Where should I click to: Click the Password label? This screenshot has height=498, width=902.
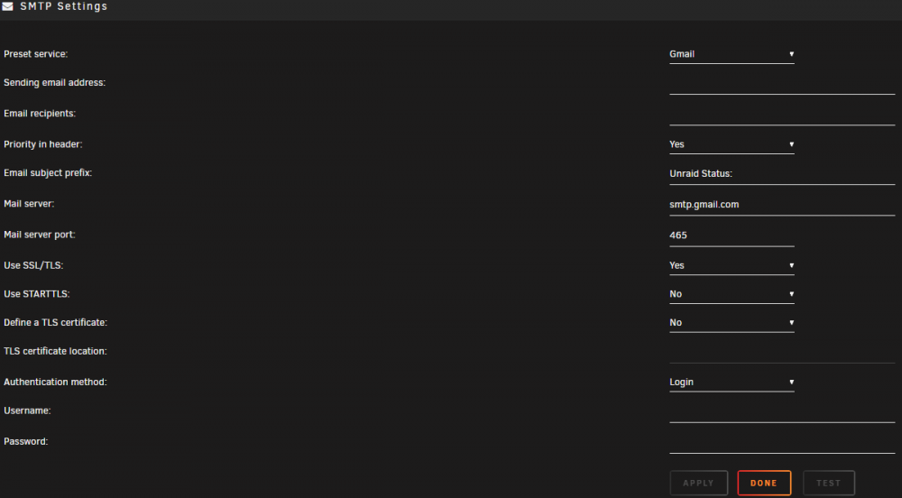pyautogui.click(x=26, y=442)
